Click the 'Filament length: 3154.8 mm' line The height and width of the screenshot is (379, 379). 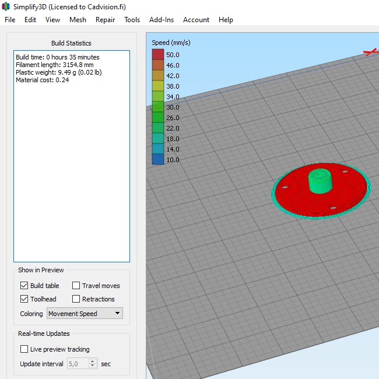tap(55, 65)
